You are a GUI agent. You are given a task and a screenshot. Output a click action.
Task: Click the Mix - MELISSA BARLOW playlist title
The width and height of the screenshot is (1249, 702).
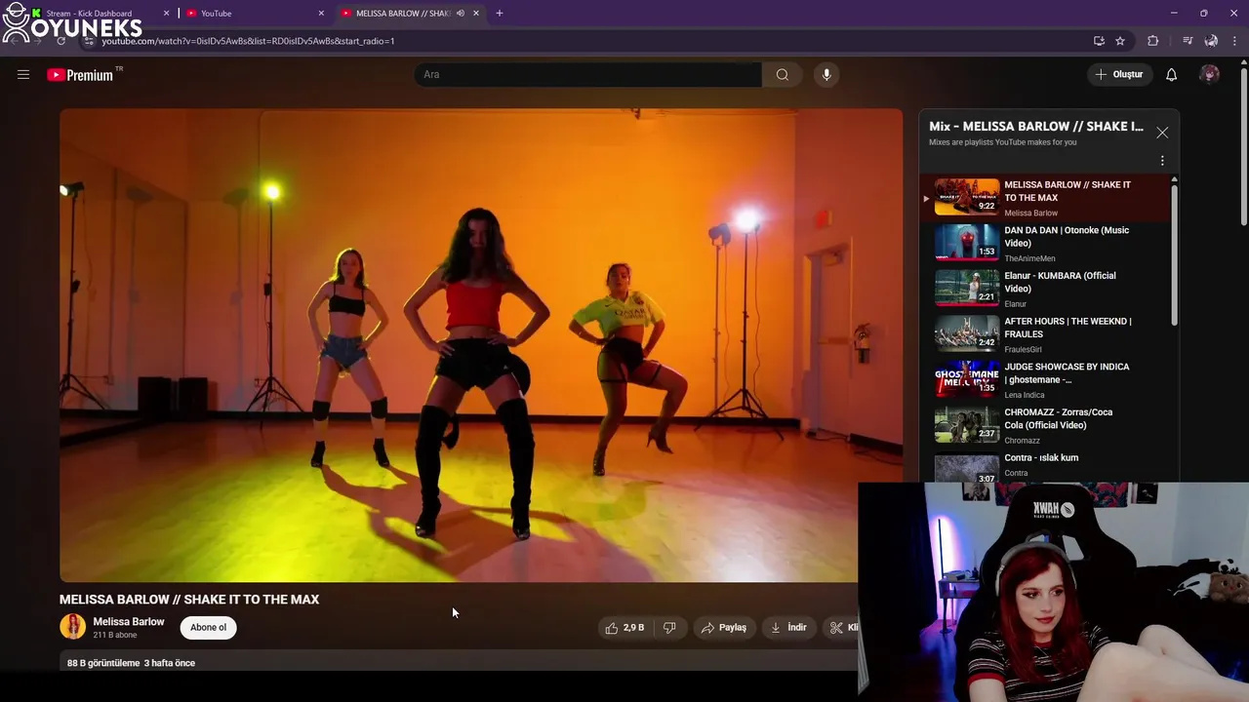(1036, 127)
